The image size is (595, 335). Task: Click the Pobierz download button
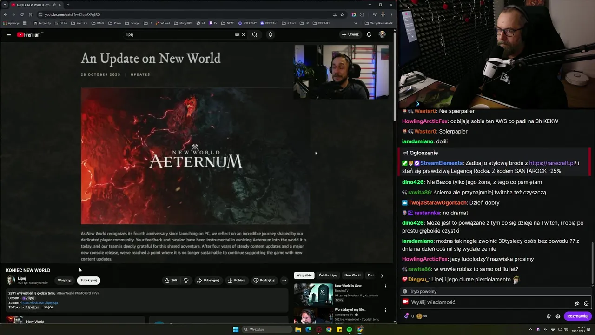[x=236, y=281]
